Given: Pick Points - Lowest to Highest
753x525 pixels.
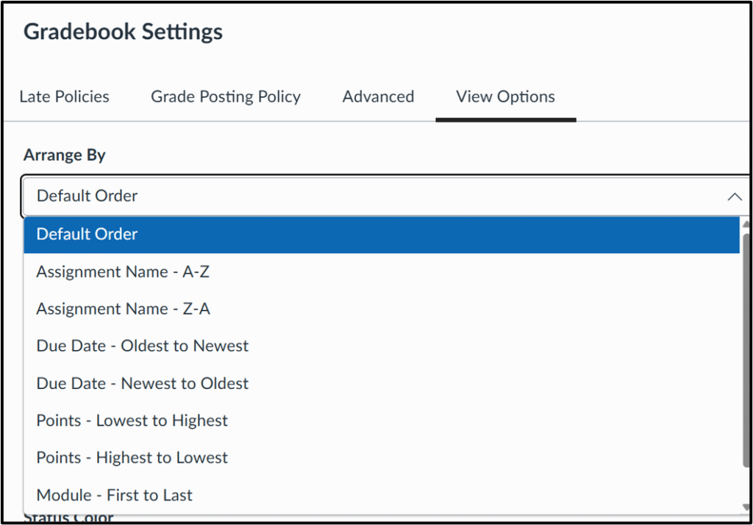Looking at the screenshot, I should point(132,421).
